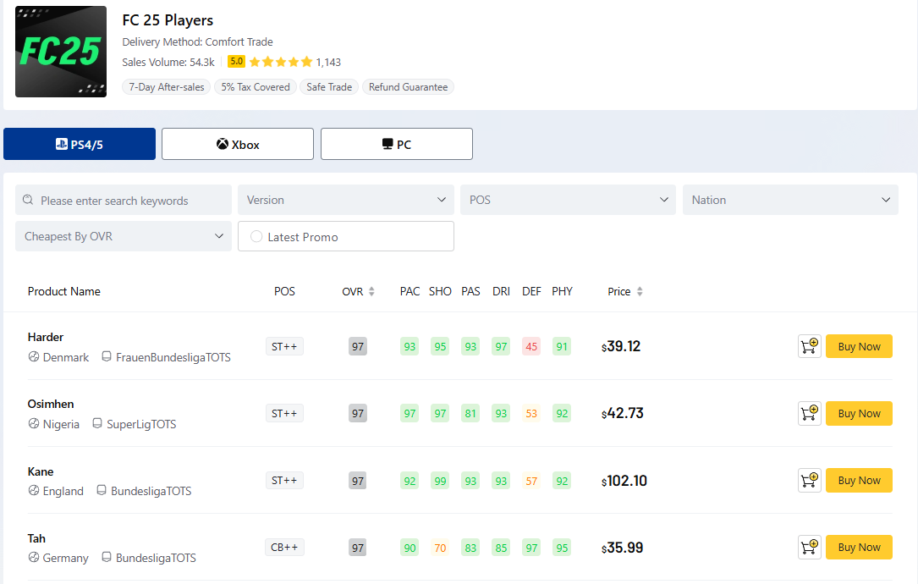Click nation icon beside Nigeria
The height and width of the screenshot is (584, 918).
(33, 423)
